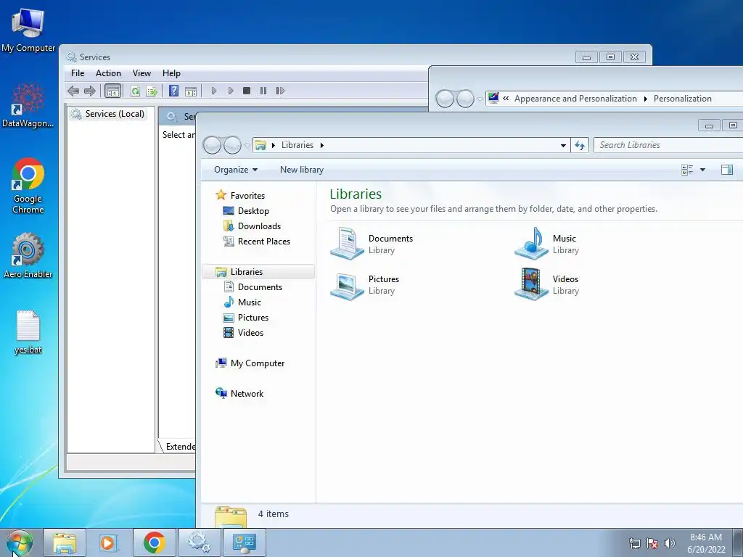Click the Stop Service square icon
Image resolution: width=743 pixels, height=557 pixels.
tap(247, 91)
